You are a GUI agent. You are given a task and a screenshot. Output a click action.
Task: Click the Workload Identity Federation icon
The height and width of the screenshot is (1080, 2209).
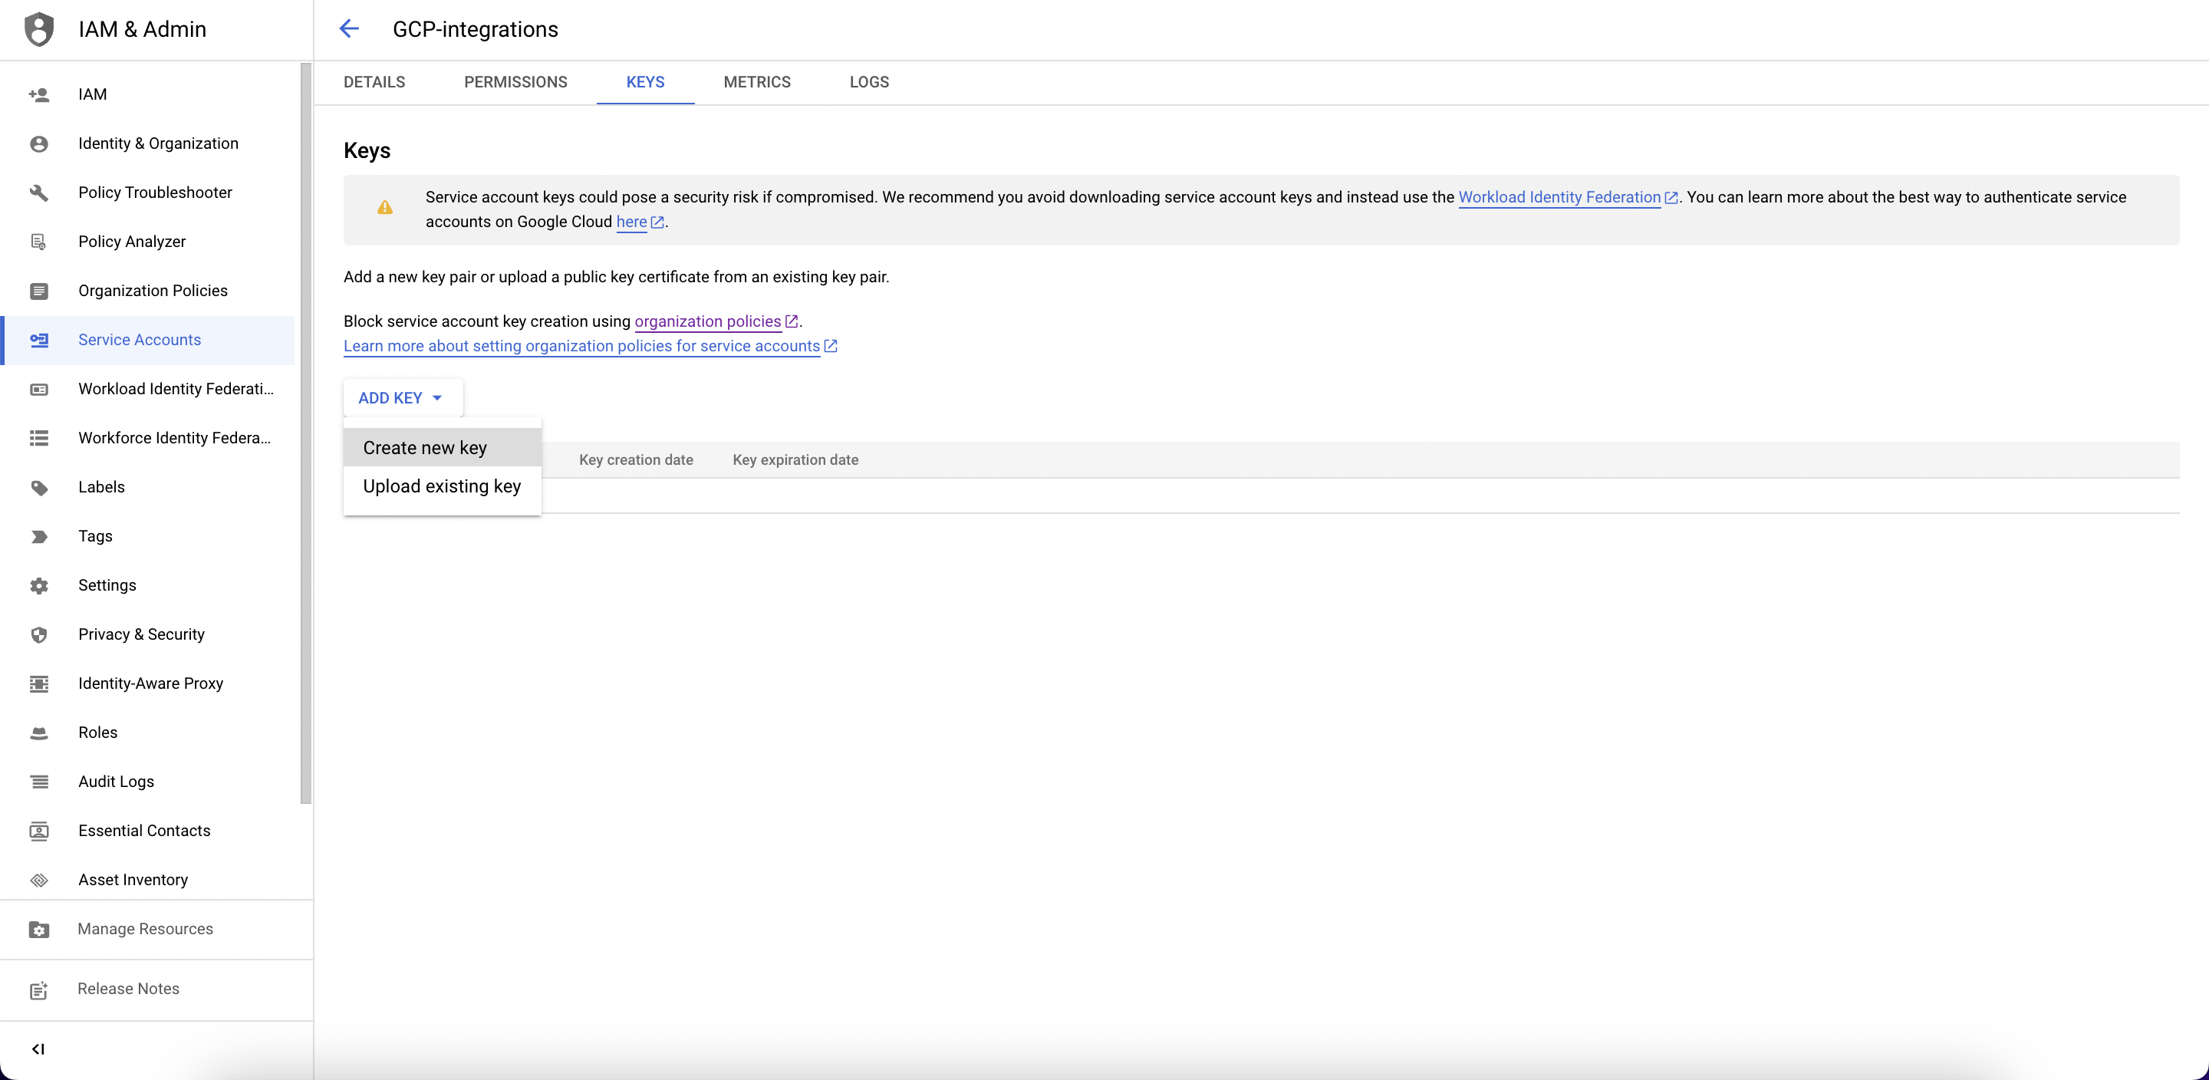(x=38, y=390)
